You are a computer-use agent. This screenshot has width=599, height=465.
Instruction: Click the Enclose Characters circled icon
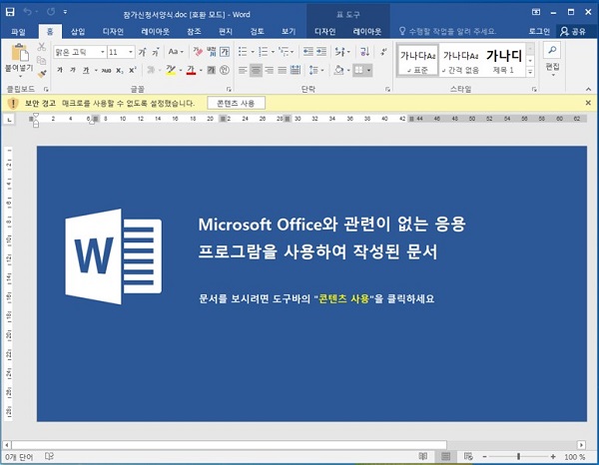pos(225,70)
